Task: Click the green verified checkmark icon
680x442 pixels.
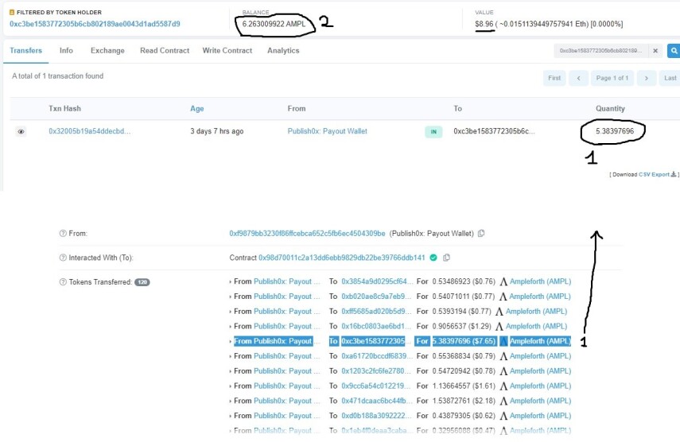Action: coord(433,258)
